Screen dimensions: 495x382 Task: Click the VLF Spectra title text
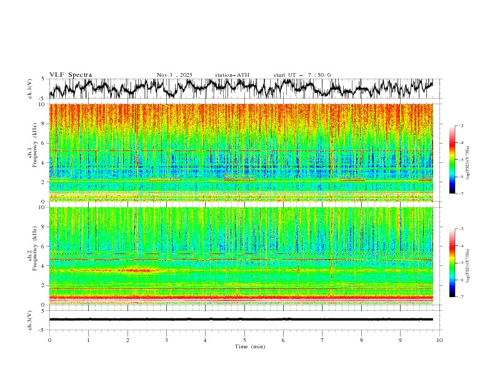pyautogui.click(x=71, y=75)
